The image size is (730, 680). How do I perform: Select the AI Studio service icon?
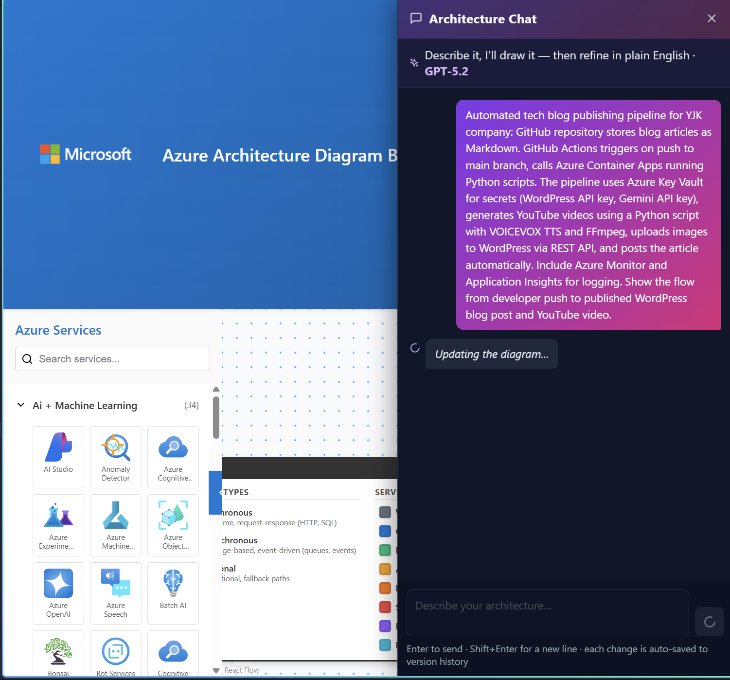58,457
